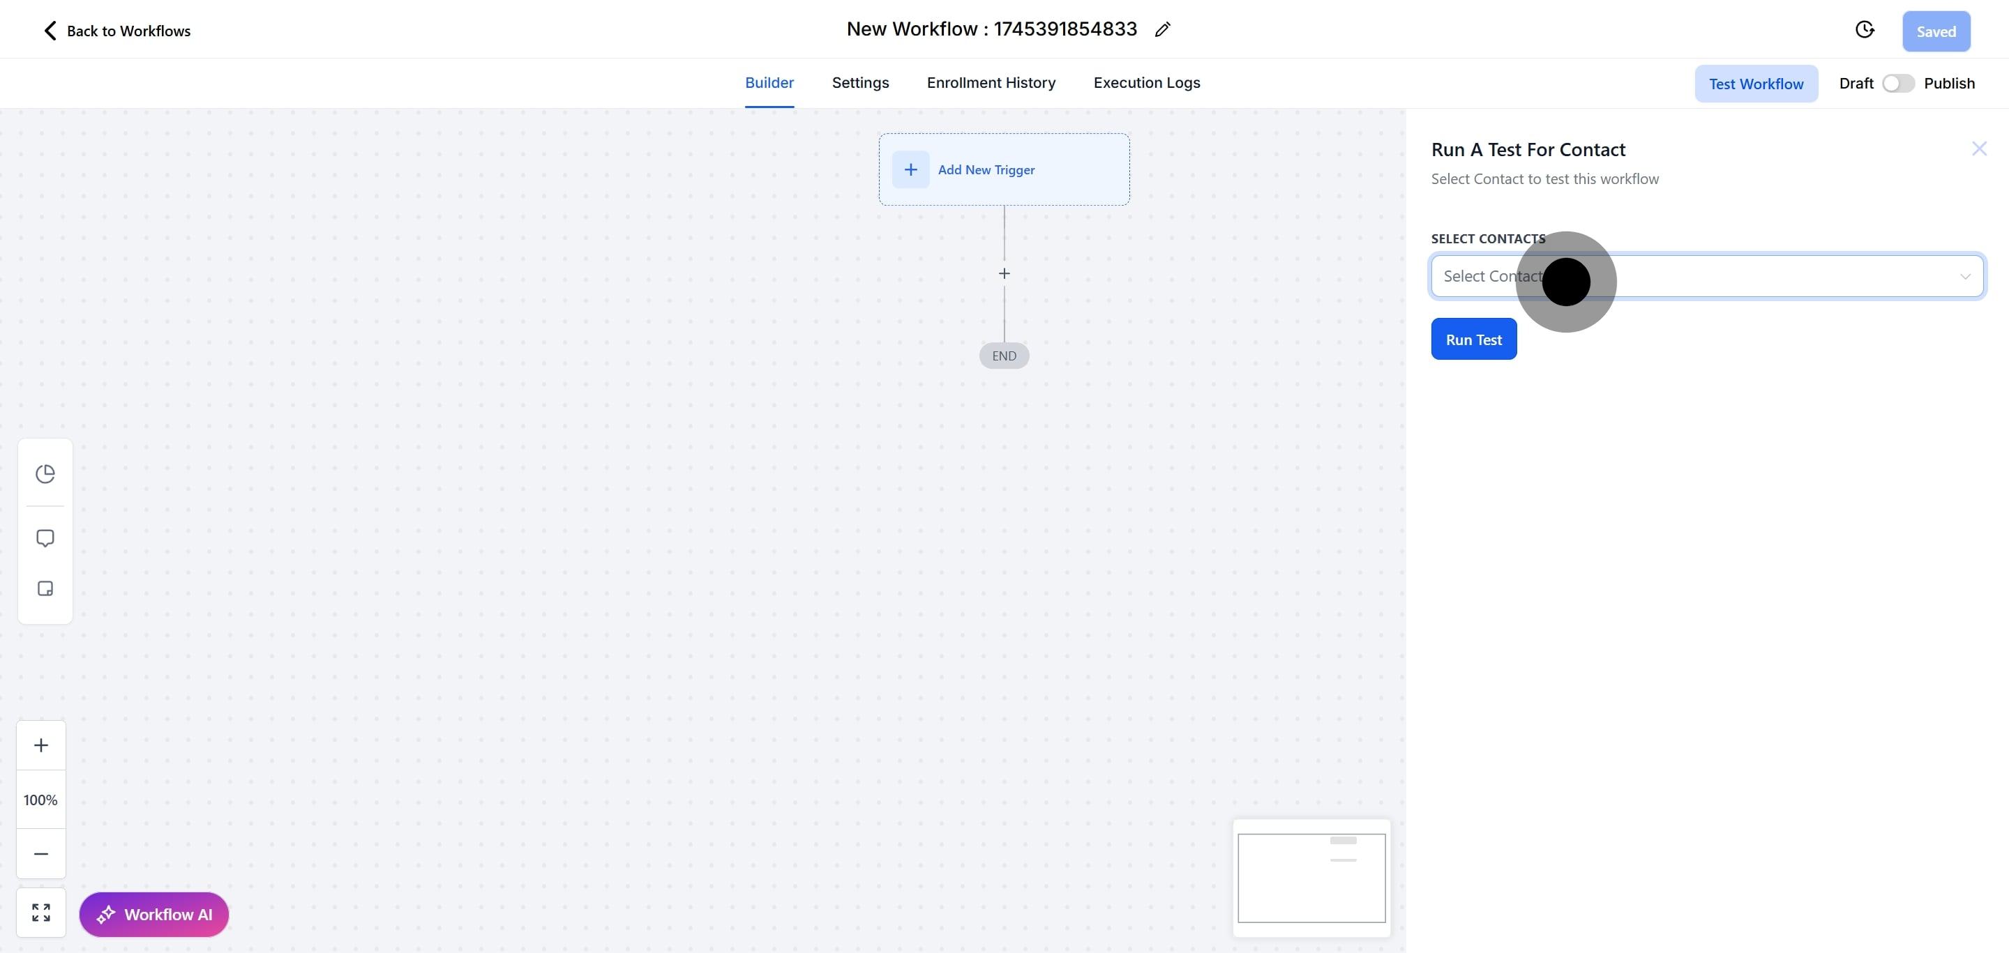Close the Run A Test panel
This screenshot has width=2009, height=953.
click(1978, 148)
